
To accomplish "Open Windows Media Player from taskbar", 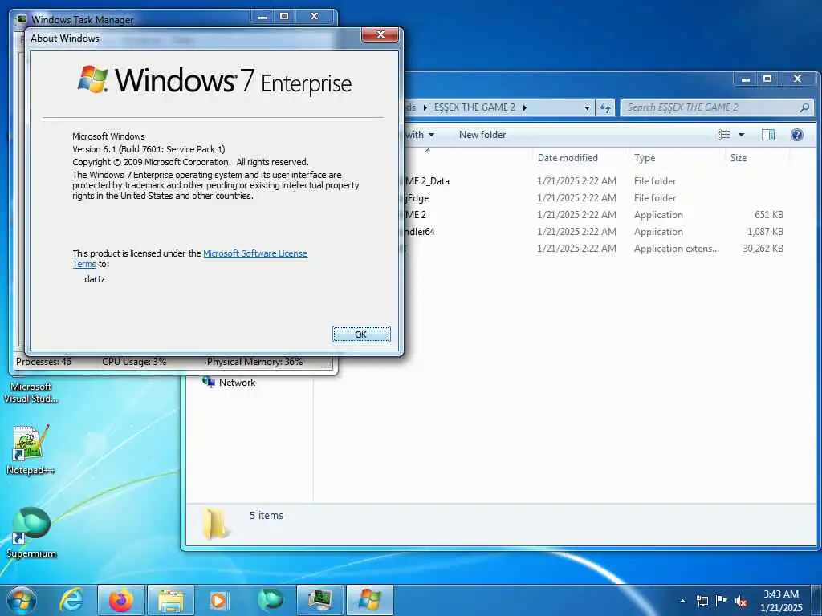I will click(x=218, y=600).
